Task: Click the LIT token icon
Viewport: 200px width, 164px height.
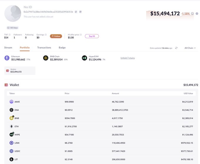Action: pyautogui.click(x=11, y=159)
